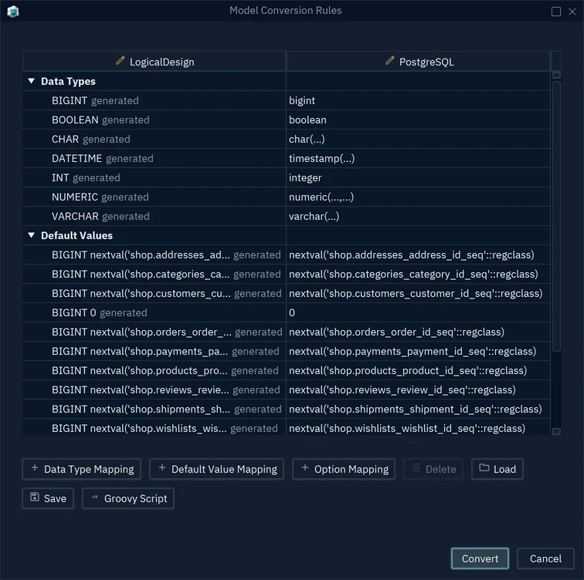Viewport: 584px width, 580px height.
Task: Click the folder icon on Load button
Action: (x=484, y=468)
